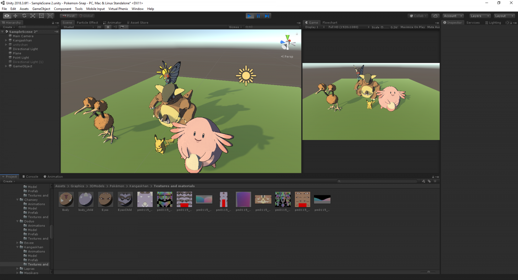
Task: Toggle Mute Audio in Game view
Action: [x=434, y=27]
